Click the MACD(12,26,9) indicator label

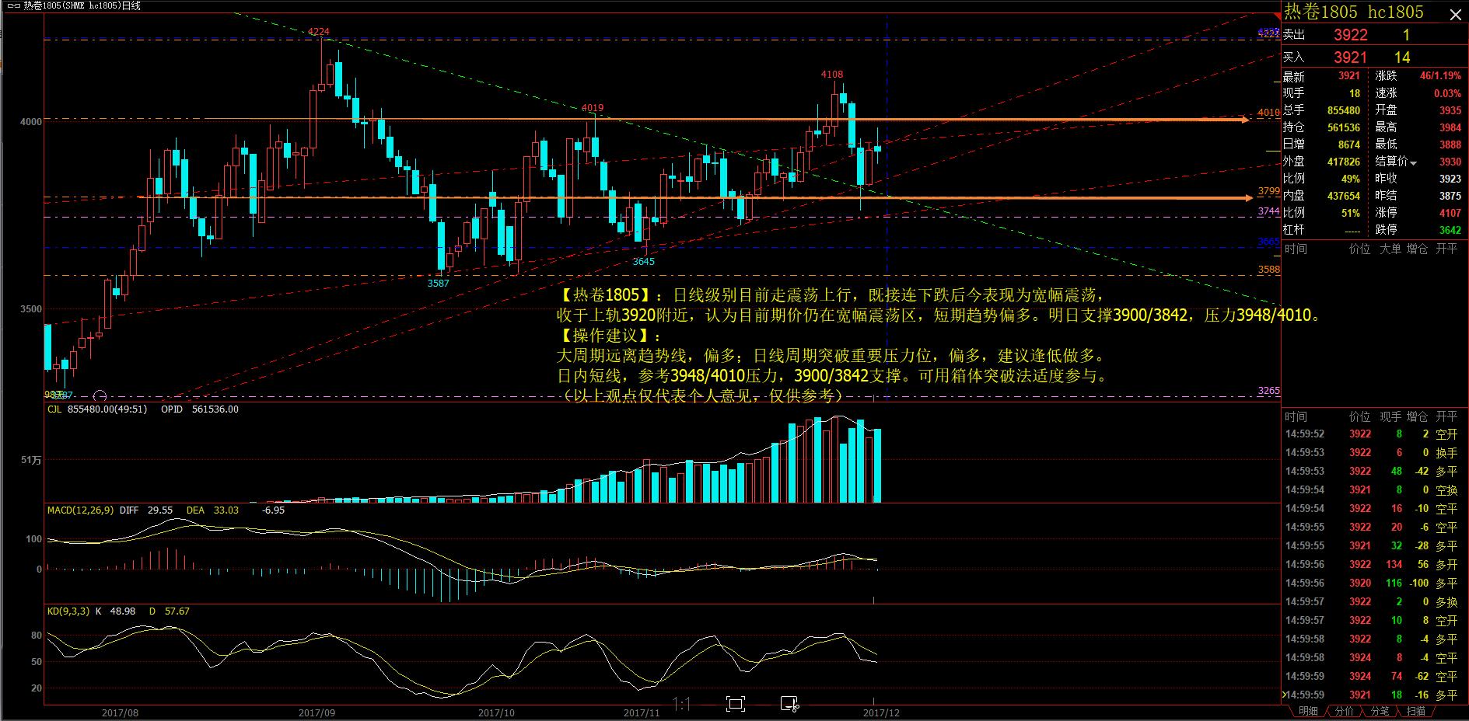81,510
